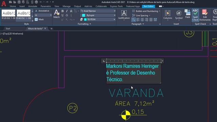Open the Parametric ribbon tab

pos(46,6)
